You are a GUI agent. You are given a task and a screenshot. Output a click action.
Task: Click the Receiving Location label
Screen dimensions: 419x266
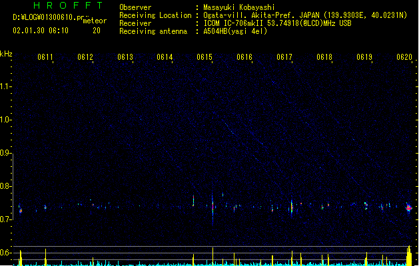tap(155, 15)
